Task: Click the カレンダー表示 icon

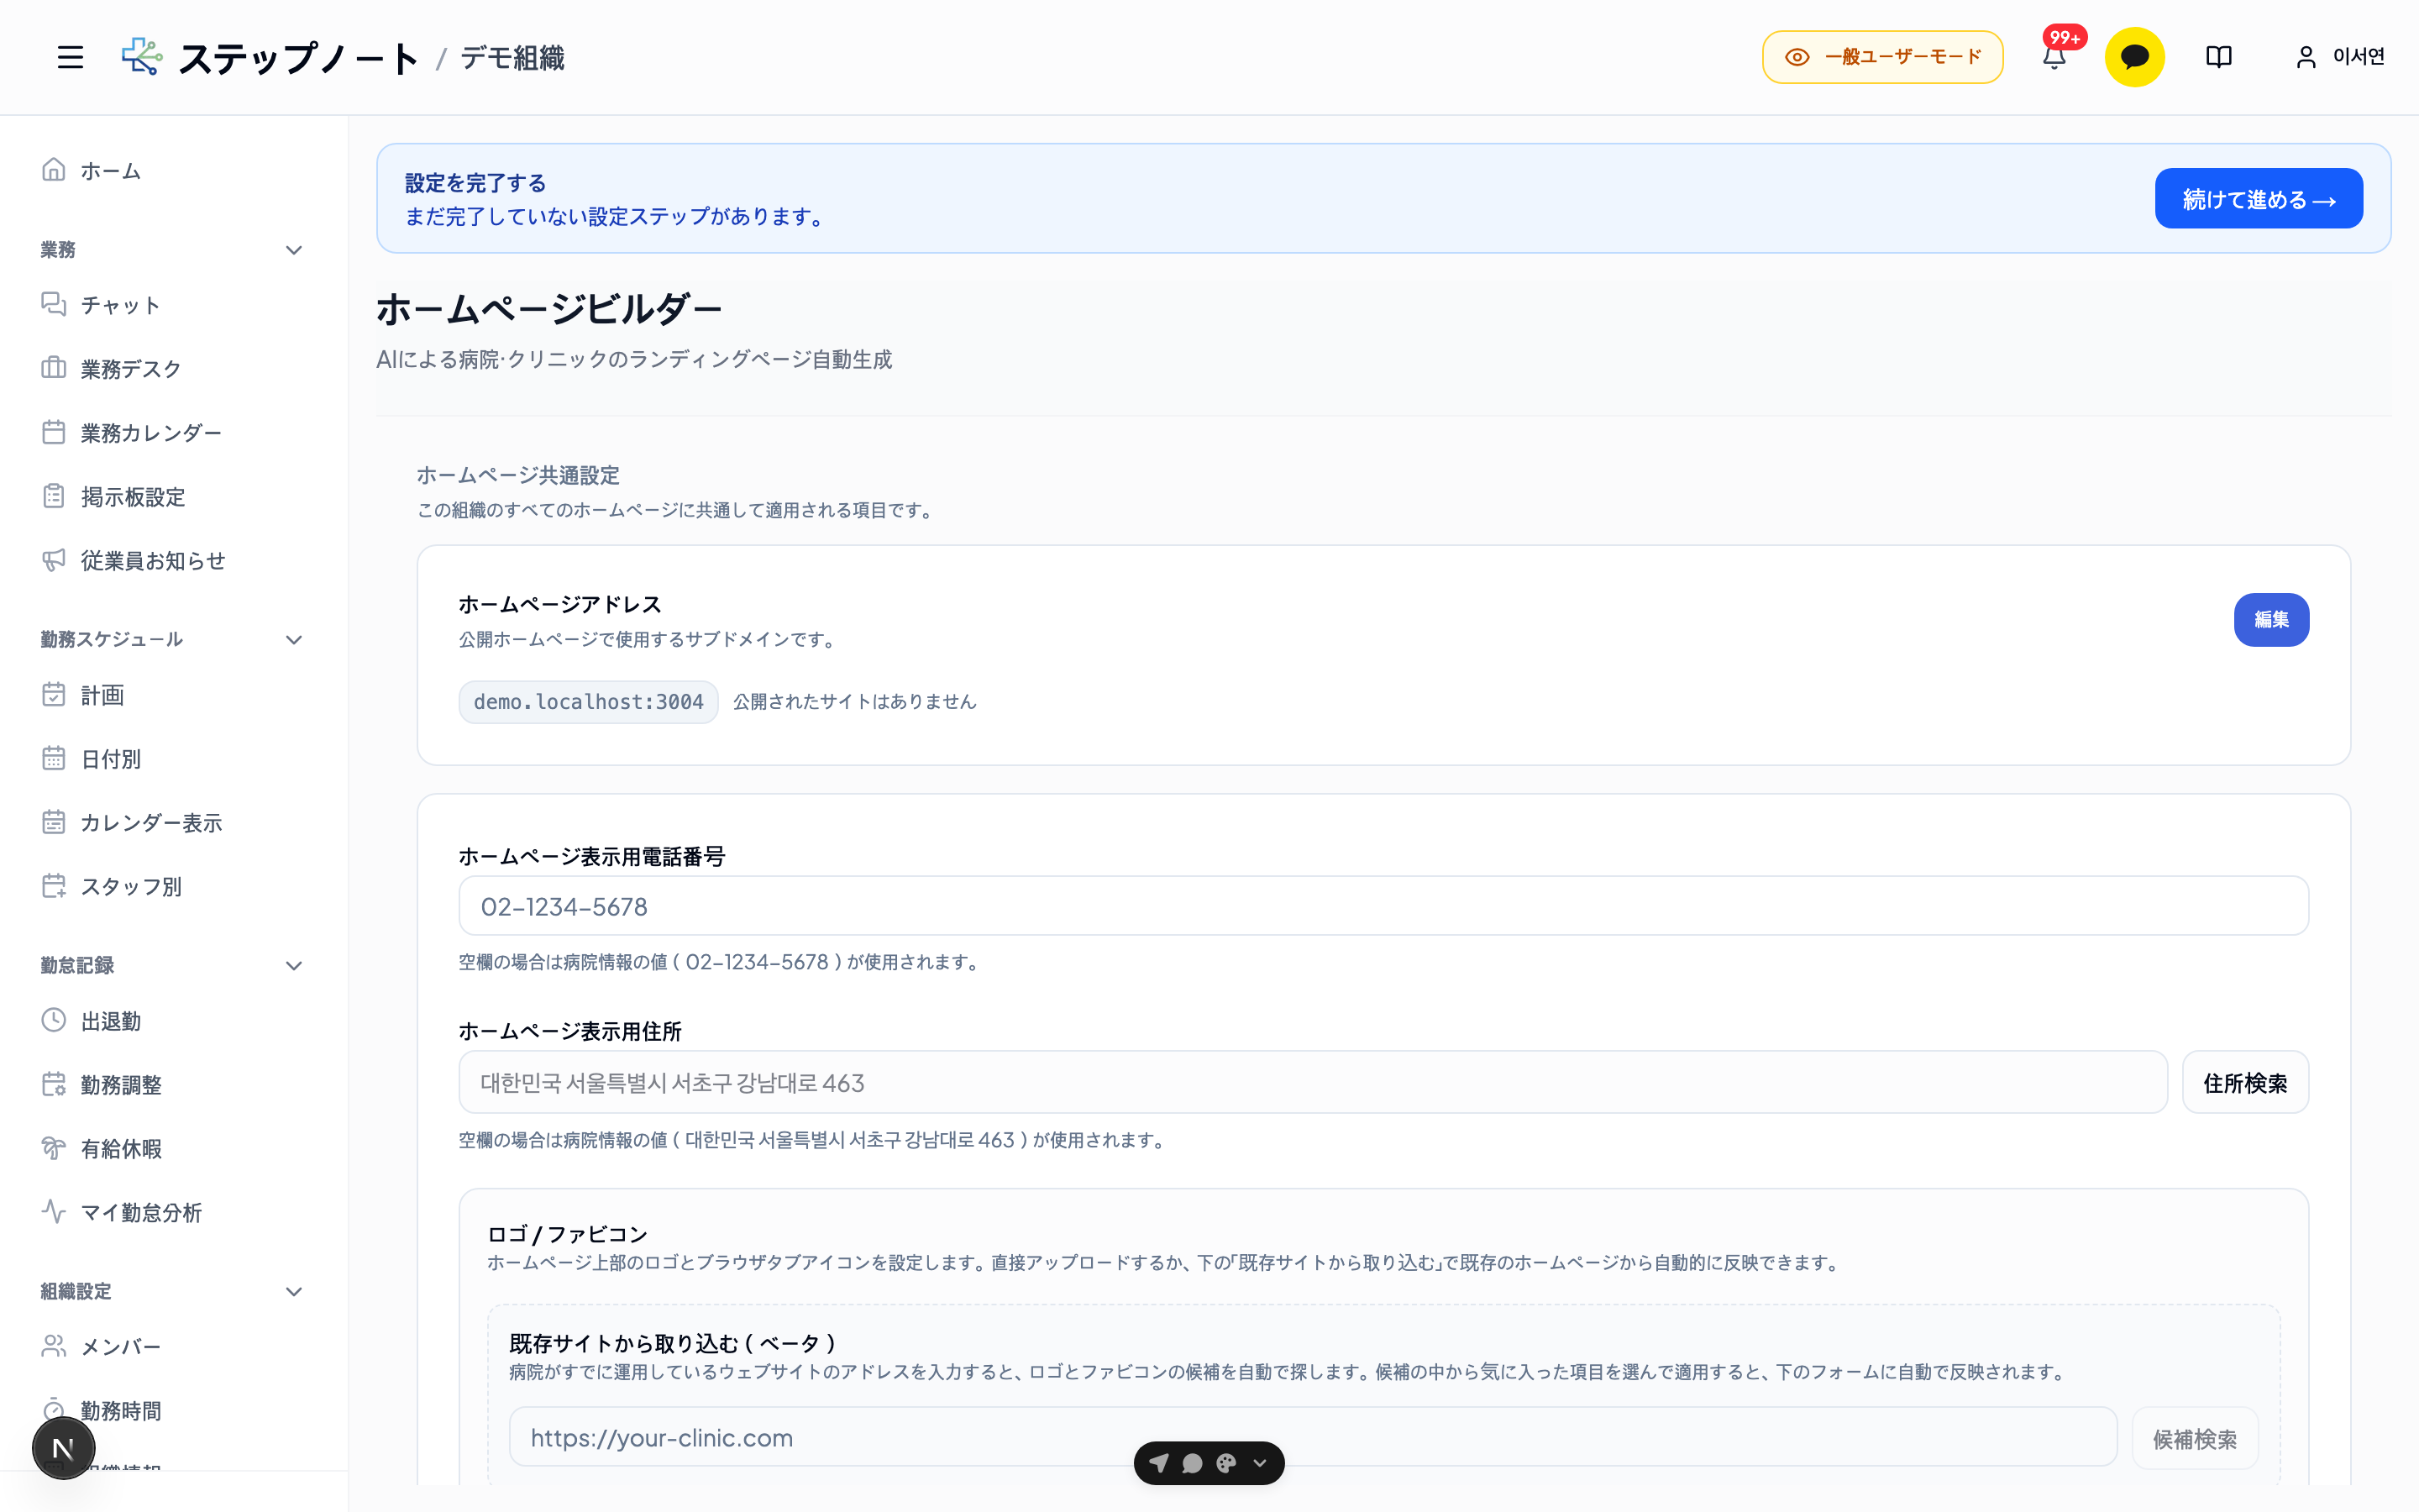Action: click(x=54, y=822)
